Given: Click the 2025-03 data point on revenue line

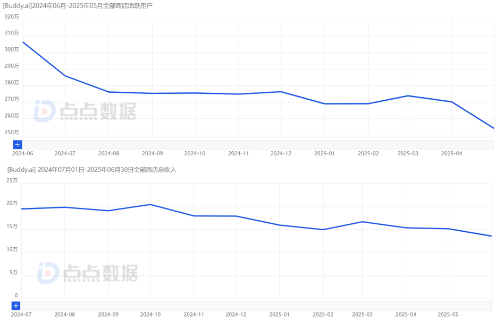Looking at the screenshot, I should tap(362, 222).
